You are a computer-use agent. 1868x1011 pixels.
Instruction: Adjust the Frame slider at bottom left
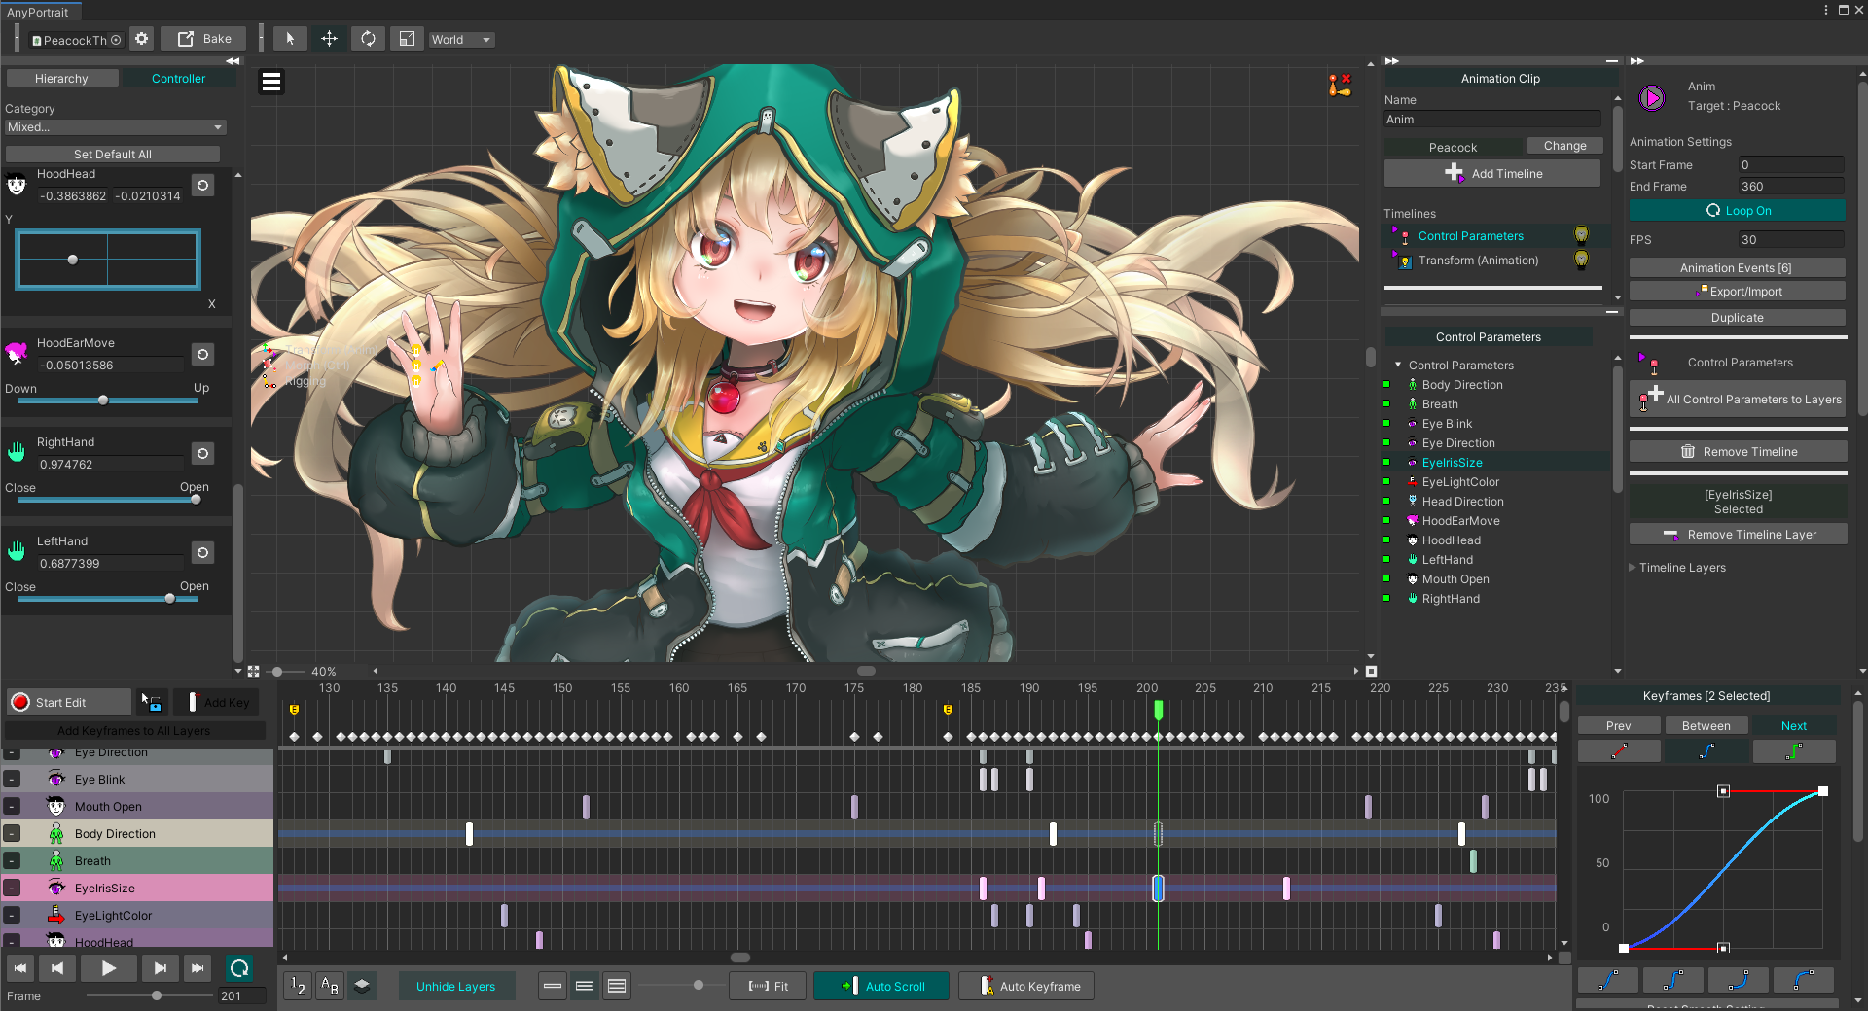coord(150,995)
